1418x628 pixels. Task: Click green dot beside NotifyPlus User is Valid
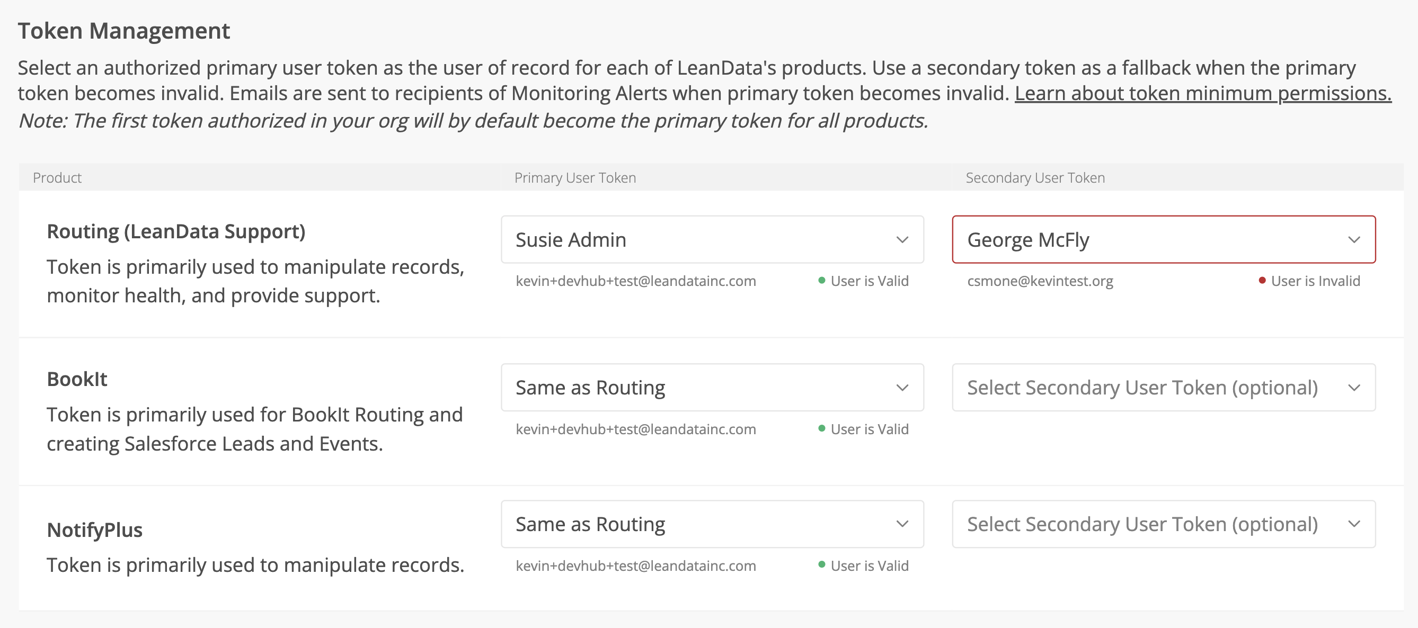[x=822, y=565]
